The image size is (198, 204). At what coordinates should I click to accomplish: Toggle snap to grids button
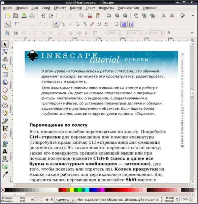[124, 24]
